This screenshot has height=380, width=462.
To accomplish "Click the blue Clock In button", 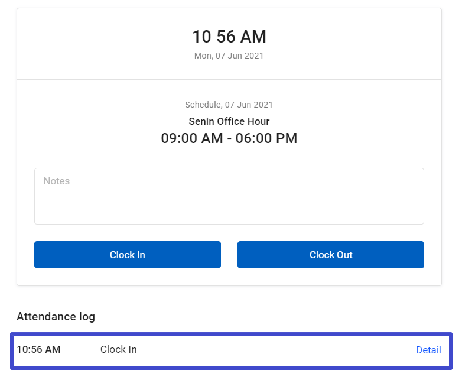I will 127,255.
